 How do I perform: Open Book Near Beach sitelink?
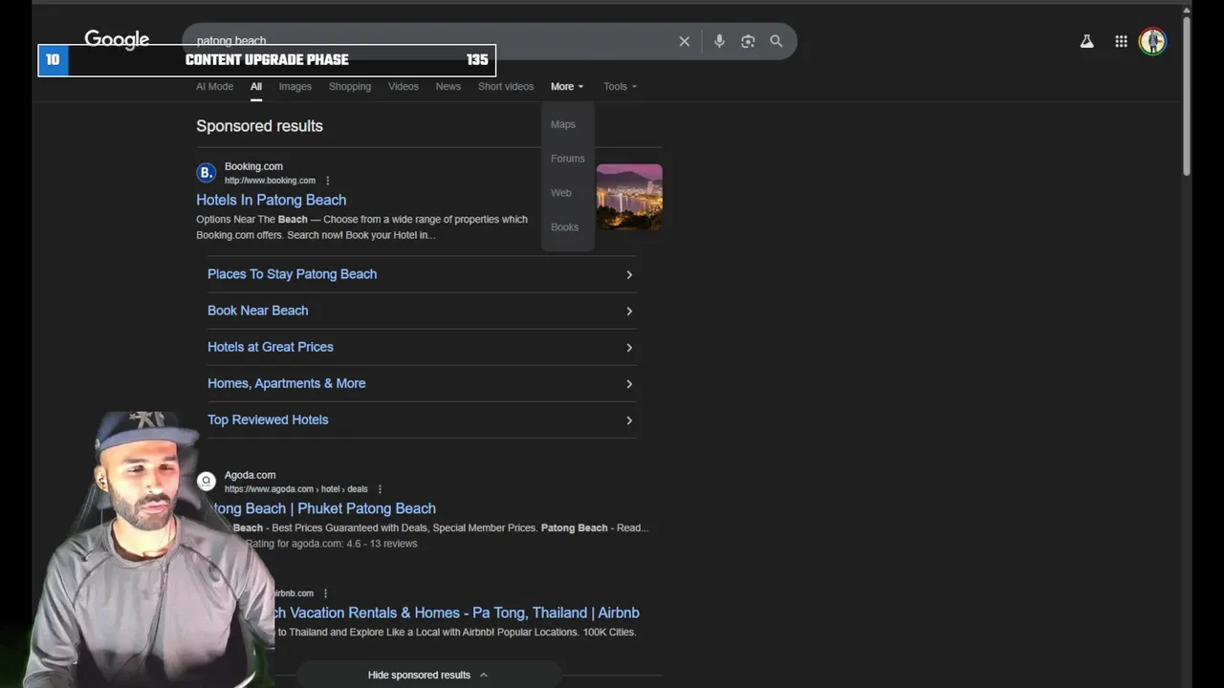click(258, 311)
